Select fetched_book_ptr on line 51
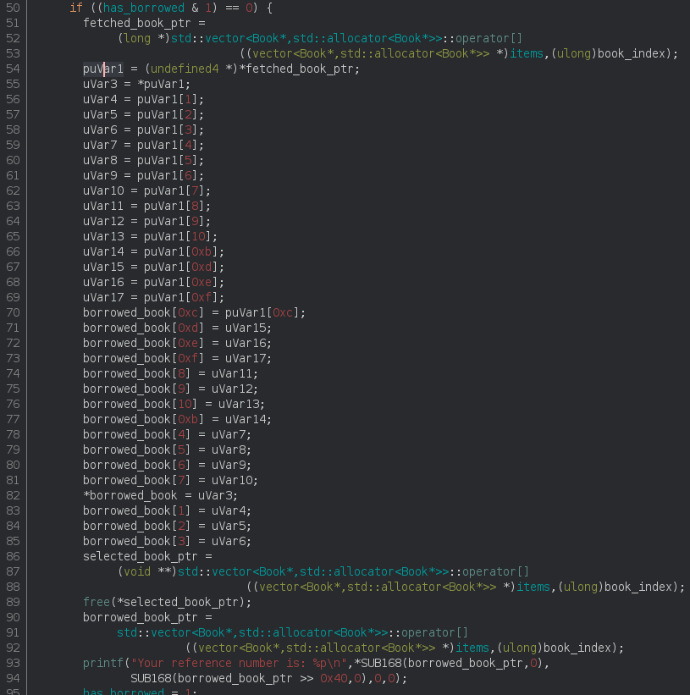The image size is (690, 695). coord(137,23)
